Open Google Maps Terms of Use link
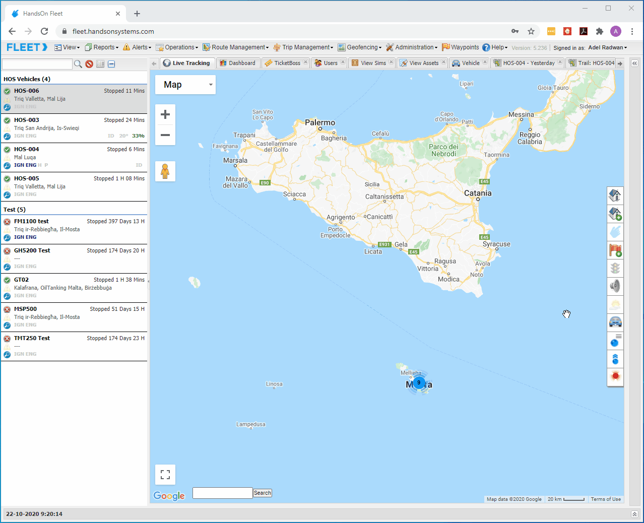Image resolution: width=644 pixels, height=523 pixels. click(x=606, y=499)
